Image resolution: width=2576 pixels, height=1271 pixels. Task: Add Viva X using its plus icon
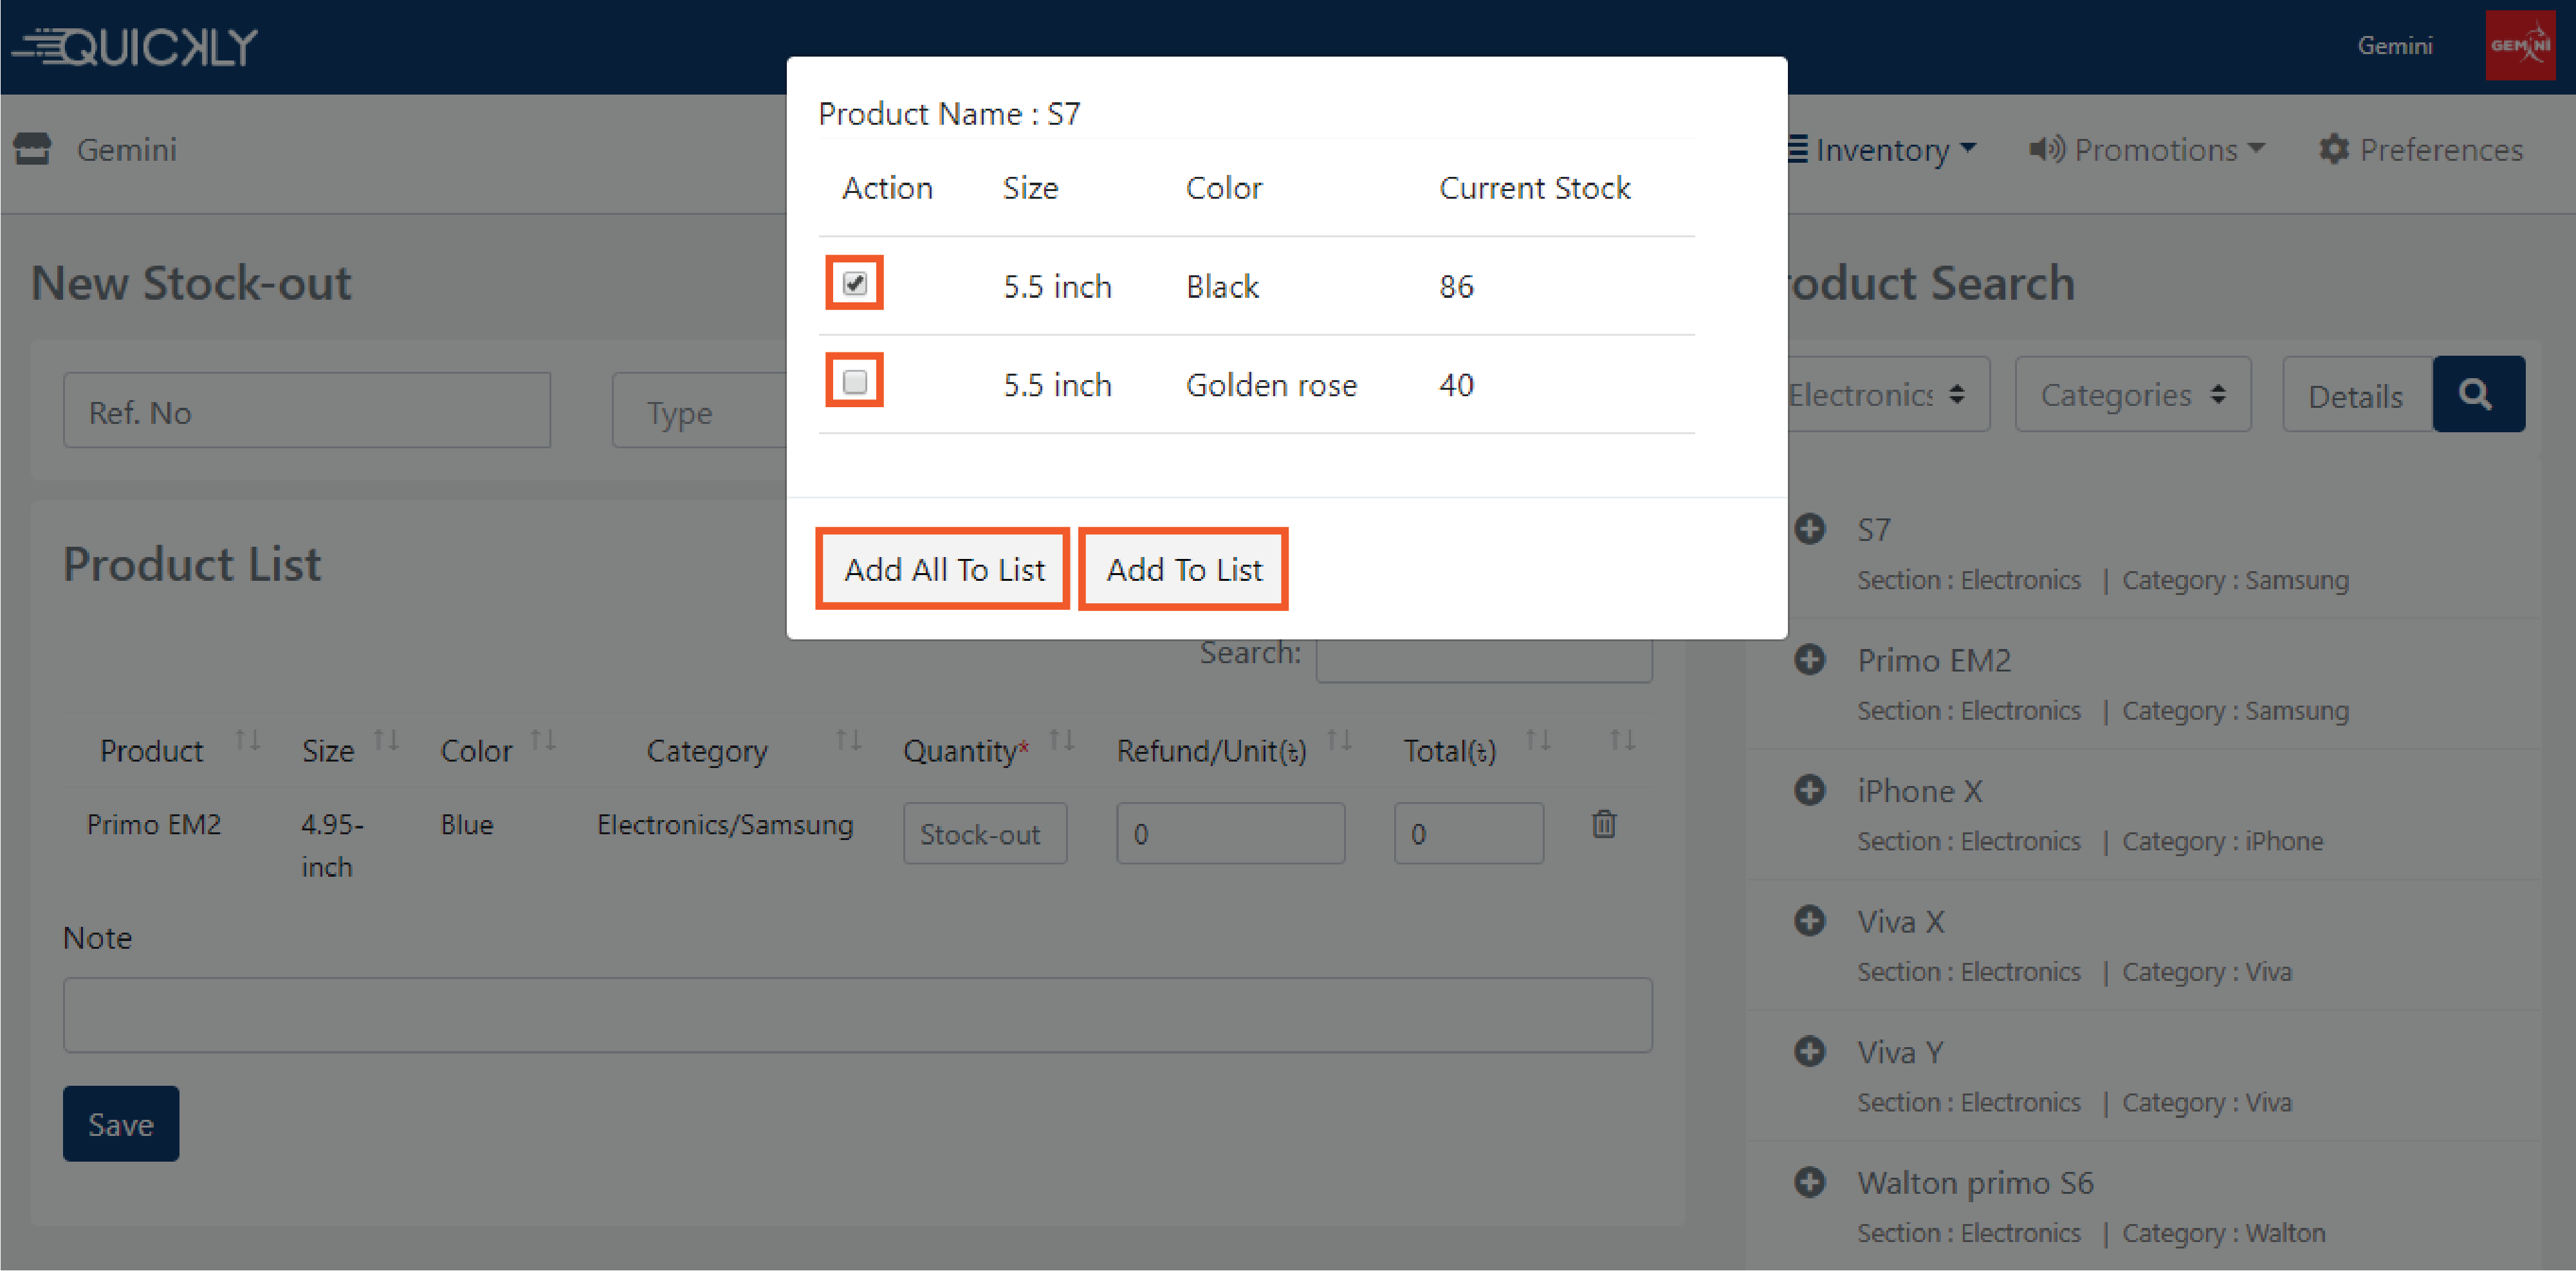(x=1809, y=921)
